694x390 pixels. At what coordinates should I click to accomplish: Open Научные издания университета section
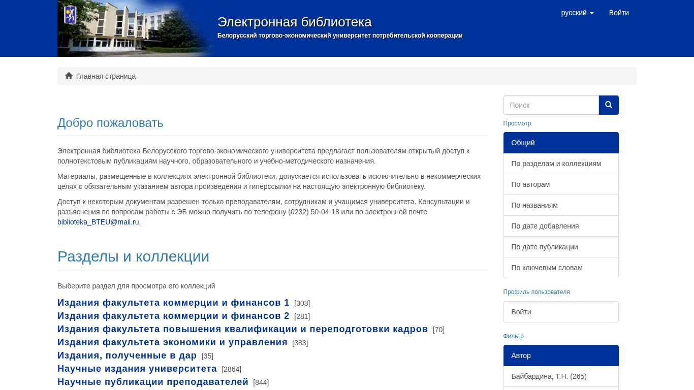(x=137, y=369)
